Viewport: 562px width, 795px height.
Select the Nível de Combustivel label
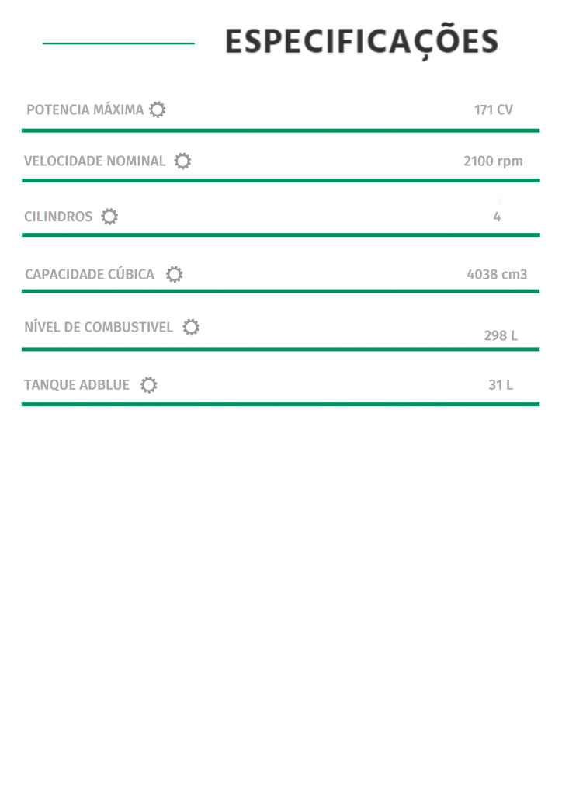point(99,327)
